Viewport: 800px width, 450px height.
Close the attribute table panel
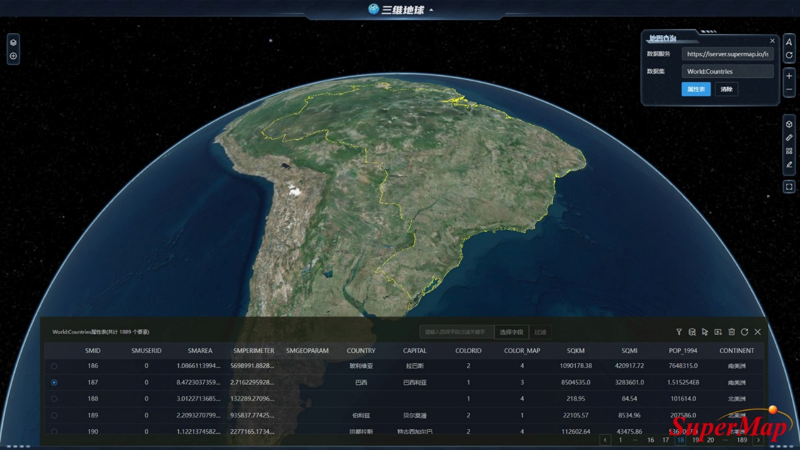758,332
